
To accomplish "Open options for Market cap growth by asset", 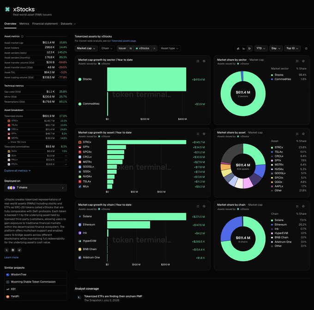I will (x=204, y=134).
